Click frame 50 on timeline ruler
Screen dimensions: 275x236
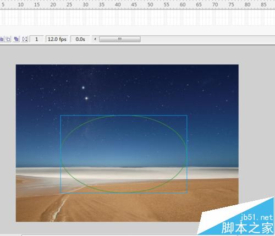[150, 4]
